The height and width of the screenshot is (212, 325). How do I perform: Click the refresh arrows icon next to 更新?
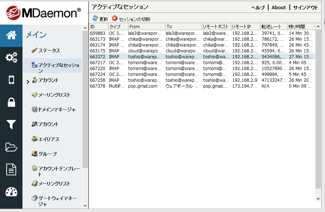[95, 18]
